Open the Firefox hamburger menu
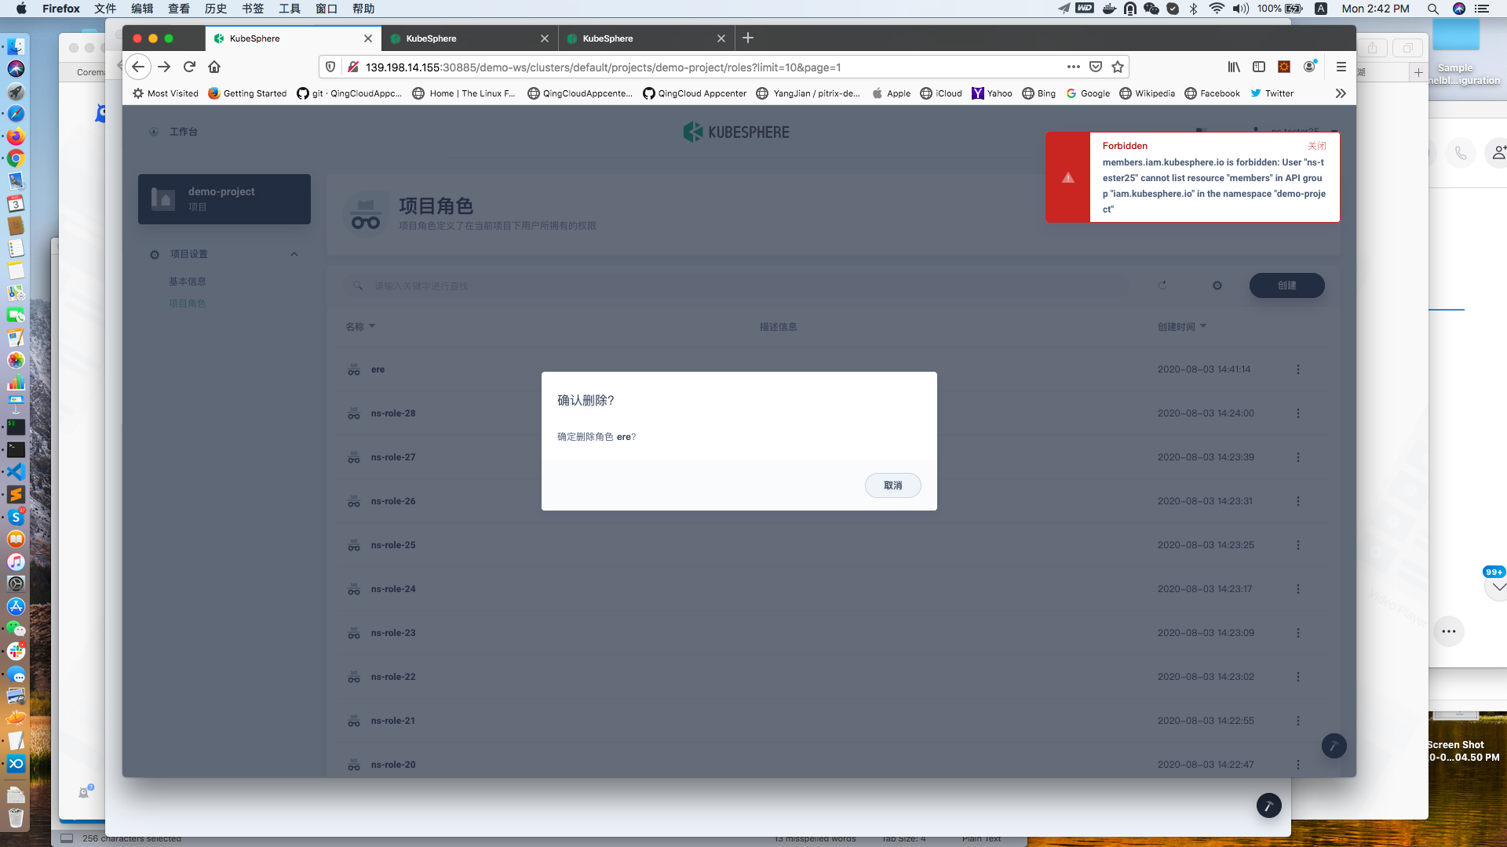Screen dimensions: 1507x847 1341,67
